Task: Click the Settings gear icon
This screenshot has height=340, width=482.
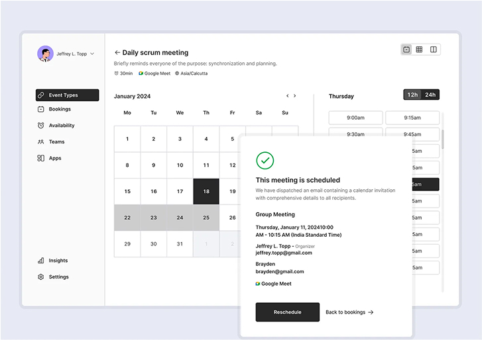Action: (40, 277)
